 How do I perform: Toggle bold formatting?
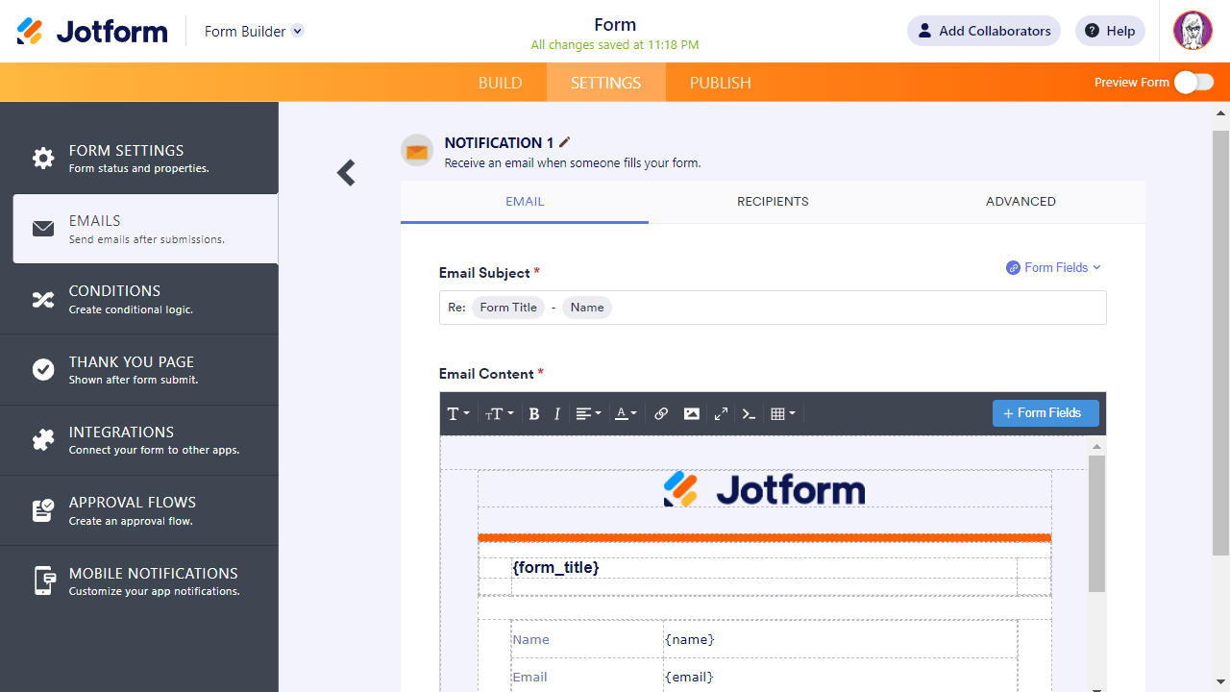[534, 414]
